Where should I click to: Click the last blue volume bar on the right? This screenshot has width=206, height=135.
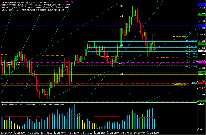154,124
